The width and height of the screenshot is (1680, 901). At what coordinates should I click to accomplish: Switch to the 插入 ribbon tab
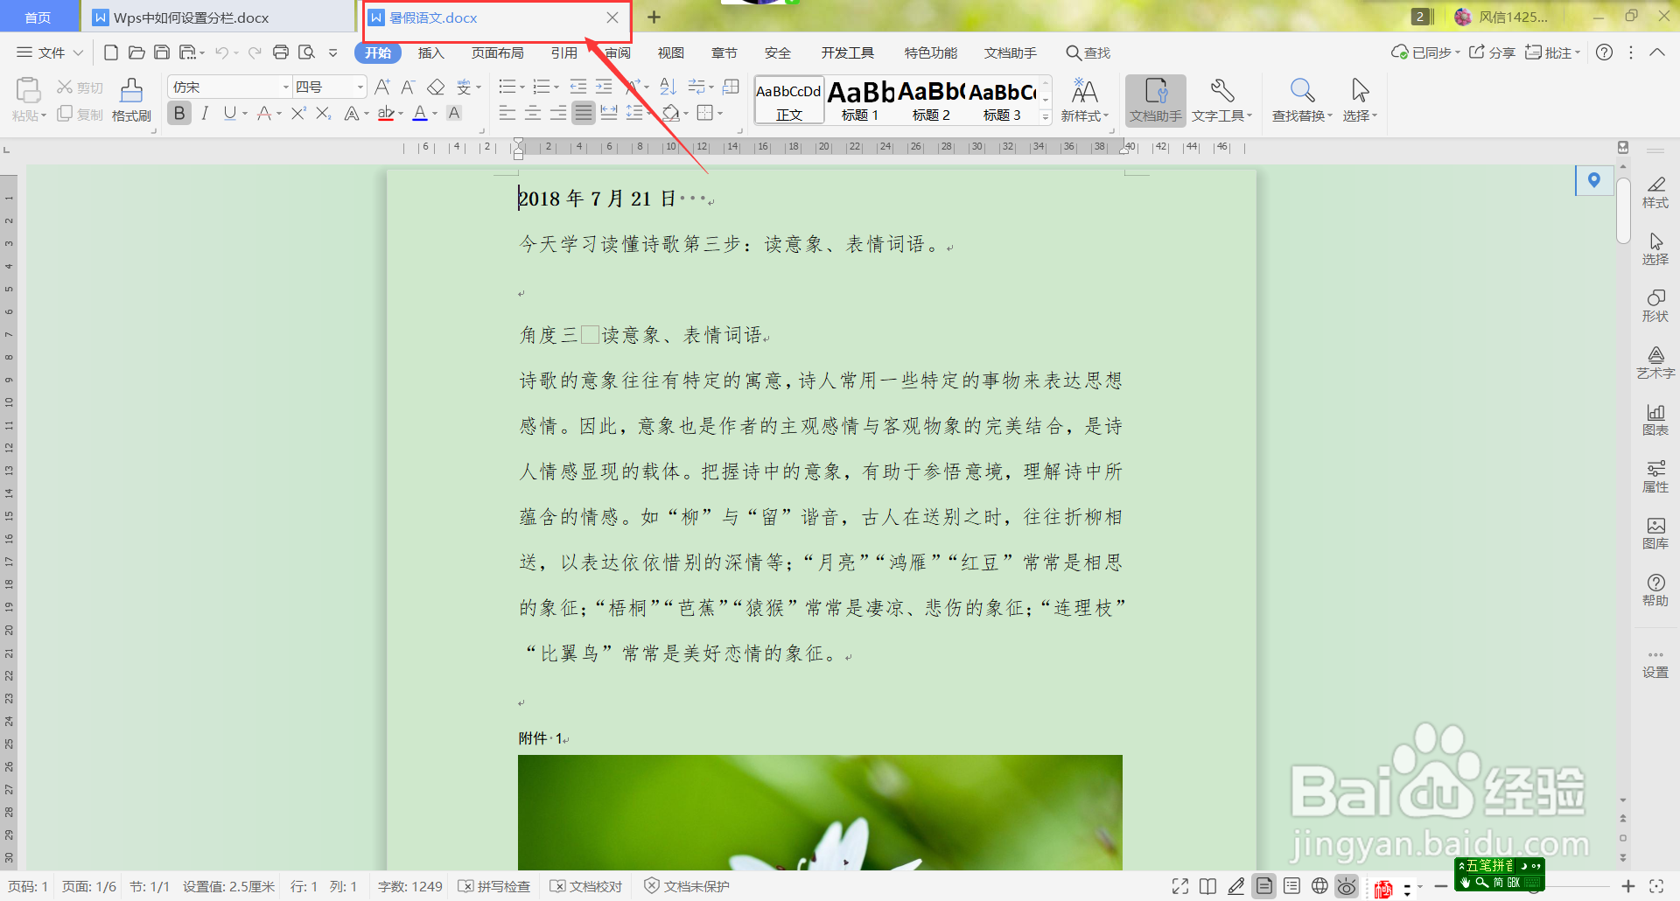[430, 52]
